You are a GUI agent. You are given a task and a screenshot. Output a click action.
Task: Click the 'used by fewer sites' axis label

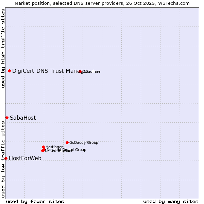point(35,201)
